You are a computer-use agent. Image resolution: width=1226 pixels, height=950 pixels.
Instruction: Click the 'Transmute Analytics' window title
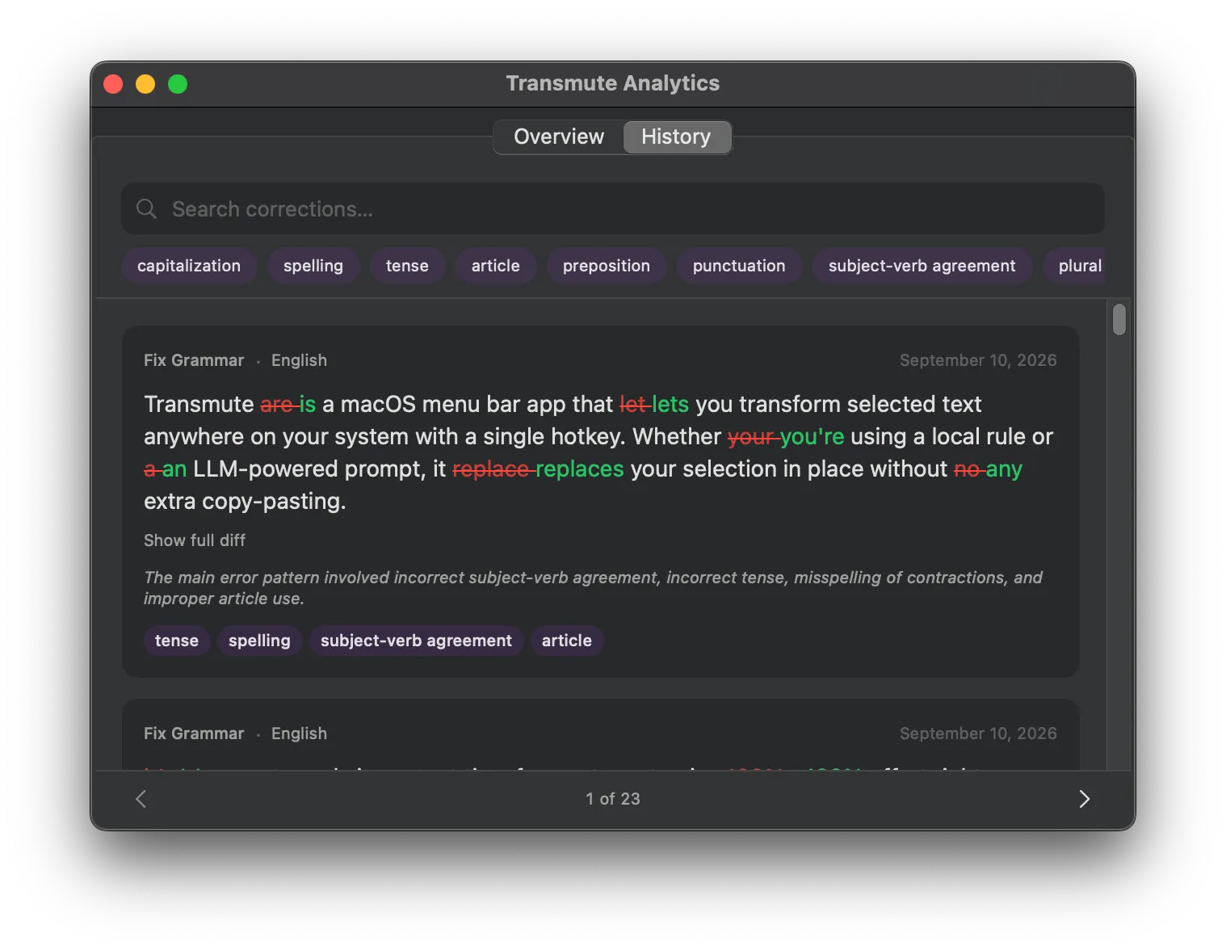[x=613, y=83]
